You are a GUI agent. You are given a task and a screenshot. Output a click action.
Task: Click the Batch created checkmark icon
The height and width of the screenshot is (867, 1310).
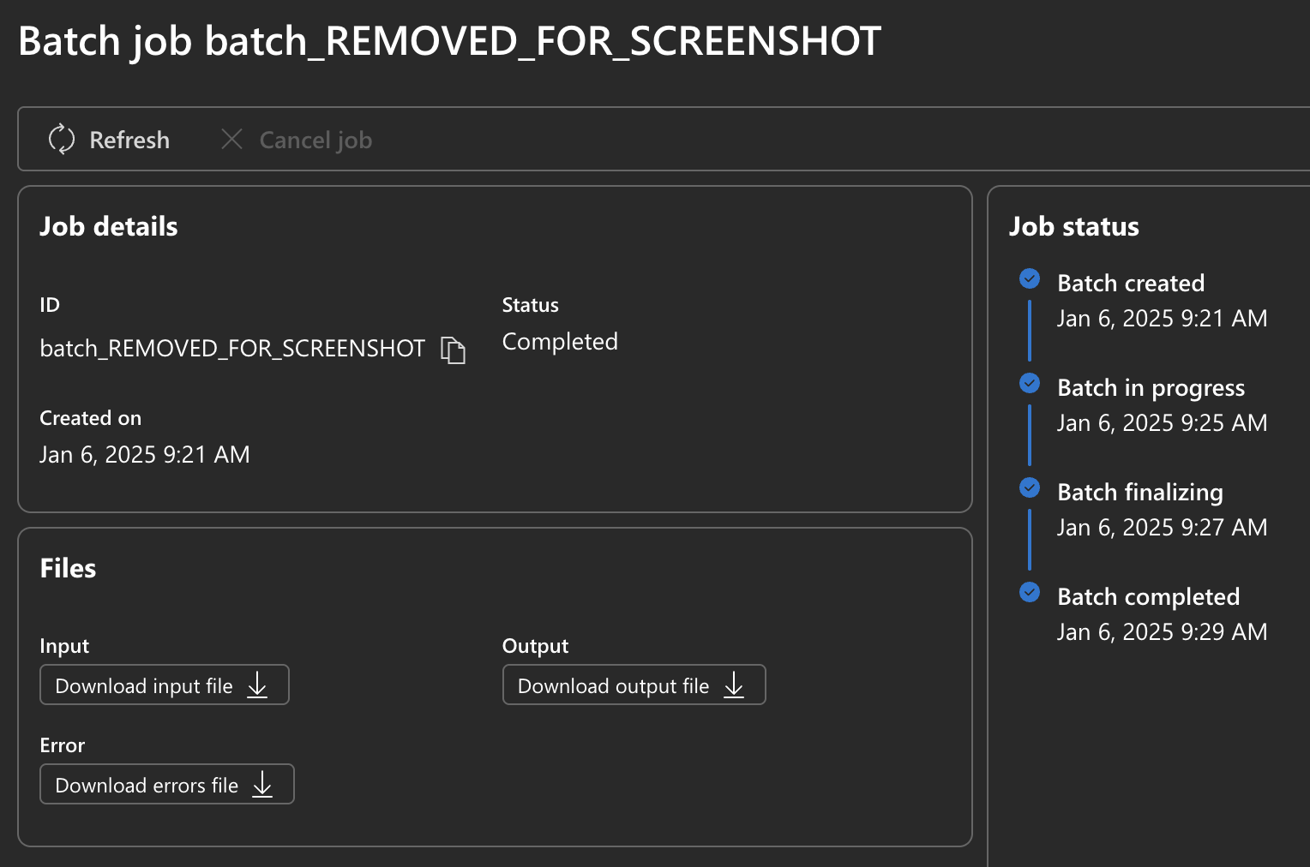pos(1030,278)
